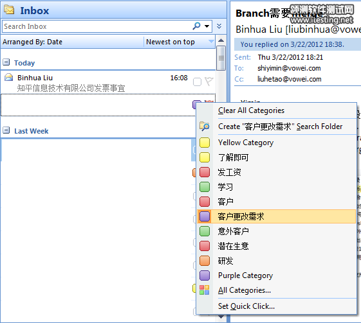Choose Clear All Categories

point(251,110)
